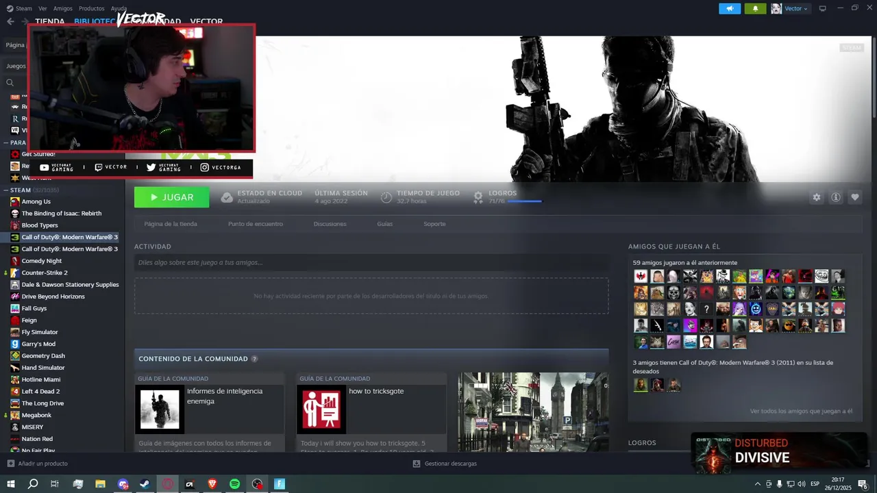Open the TIENDA tab
This screenshot has height=493, width=877.
pos(50,22)
